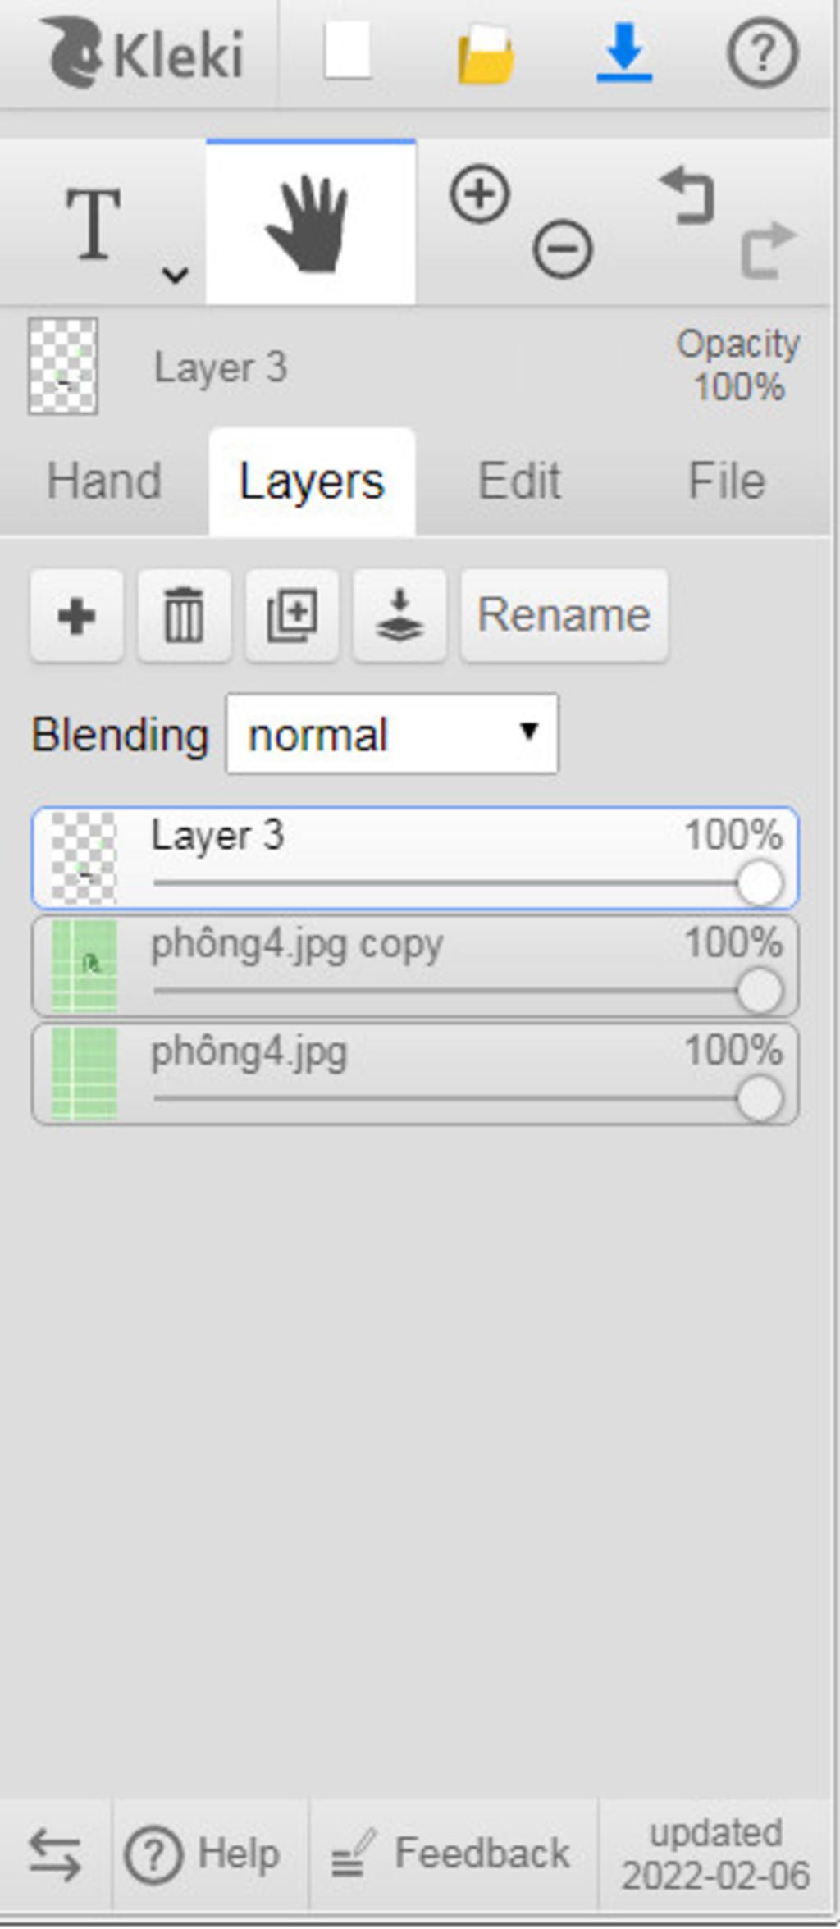
Task: Merge layer down with the merge icon
Action: pos(399,615)
